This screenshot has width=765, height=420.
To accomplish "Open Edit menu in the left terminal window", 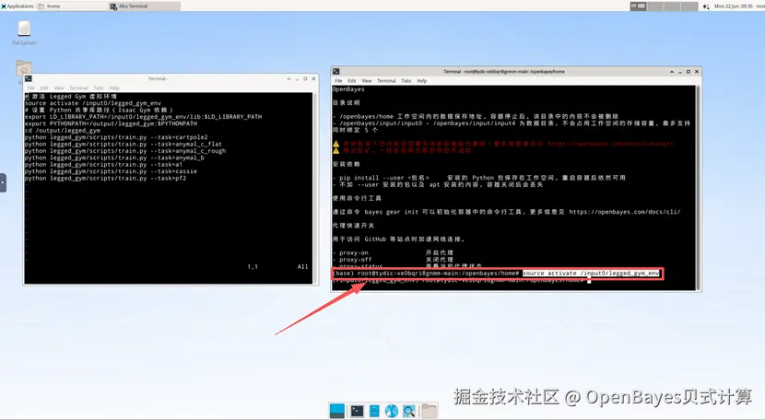I will (44, 87).
